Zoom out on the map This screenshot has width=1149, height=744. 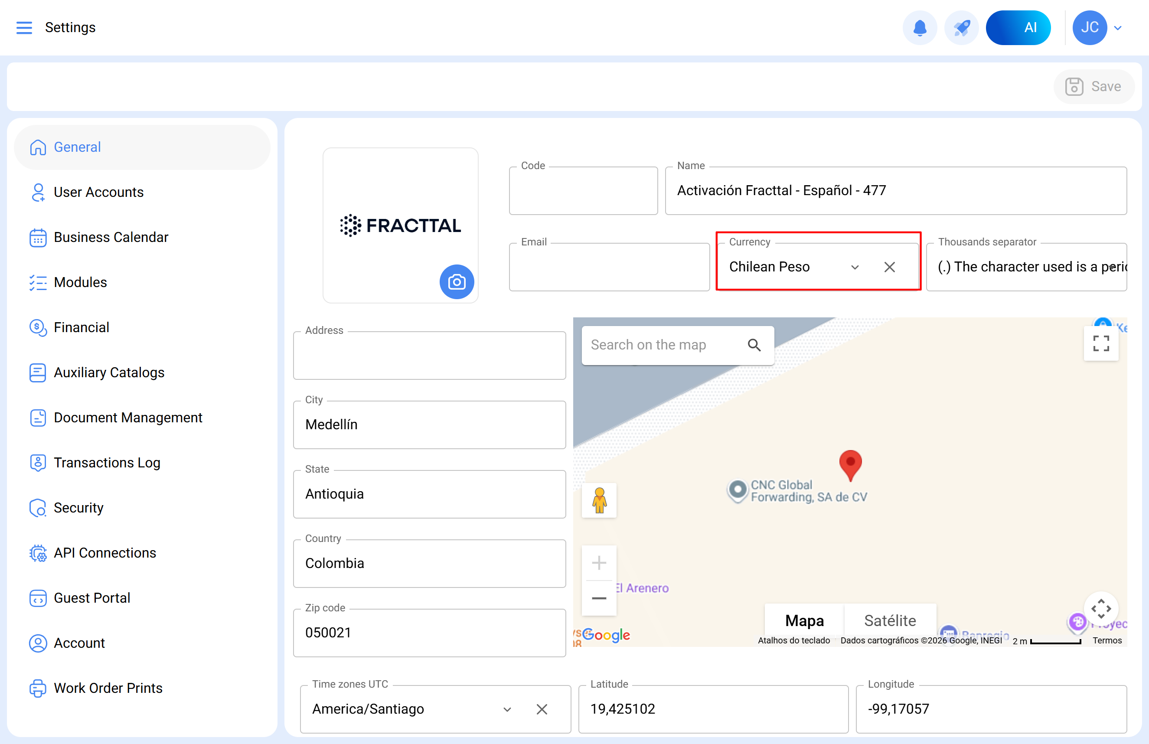click(599, 598)
